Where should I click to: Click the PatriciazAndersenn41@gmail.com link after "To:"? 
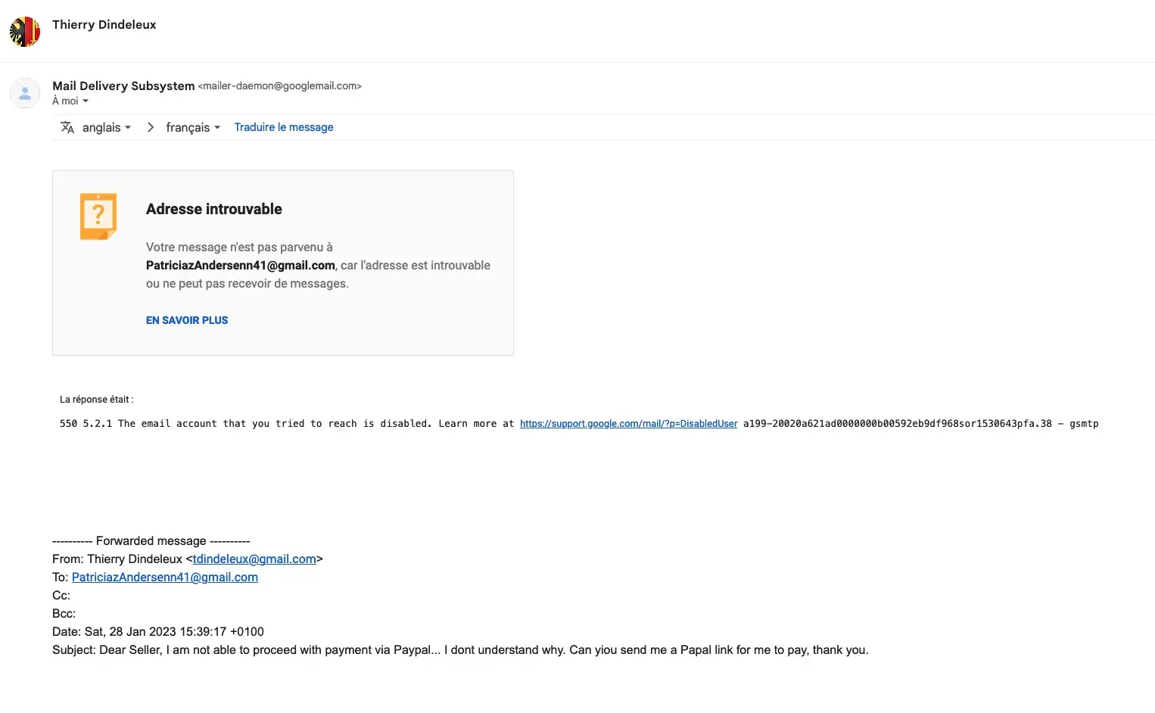(165, 578)
